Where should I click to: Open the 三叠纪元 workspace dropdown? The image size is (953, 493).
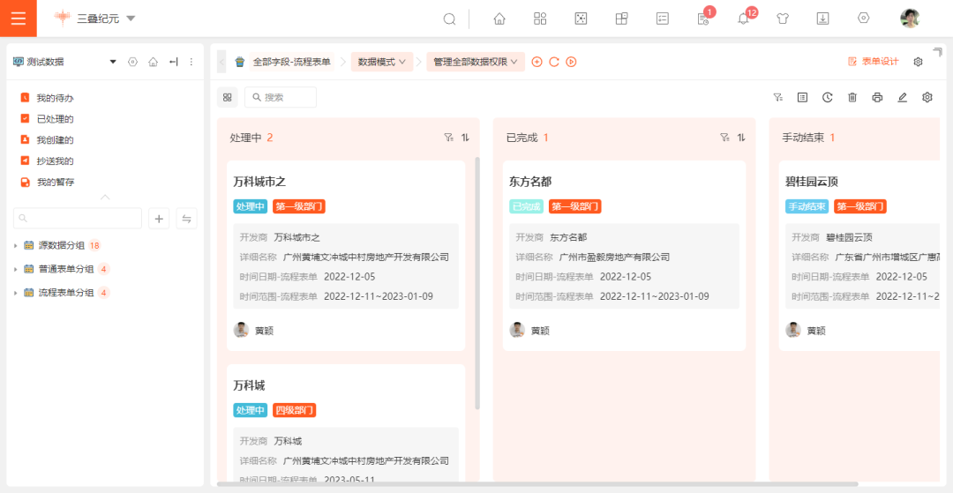pos(130,19)
